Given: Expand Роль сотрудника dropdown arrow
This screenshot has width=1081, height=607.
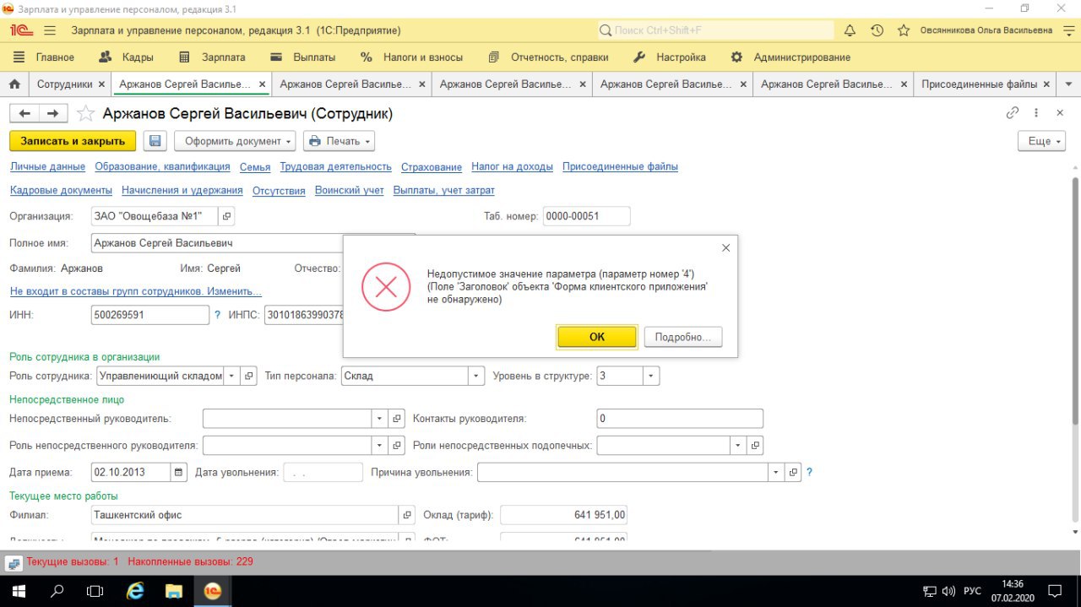Looking at the screenshot, I should click(231, 376).
